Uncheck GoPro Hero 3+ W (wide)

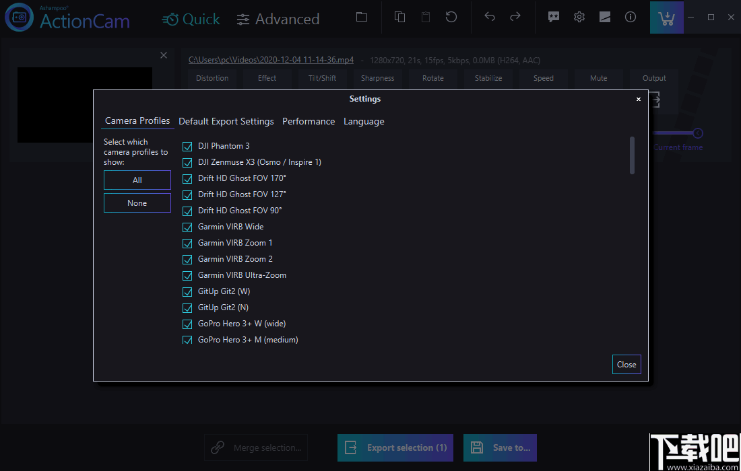coord(188,324)
